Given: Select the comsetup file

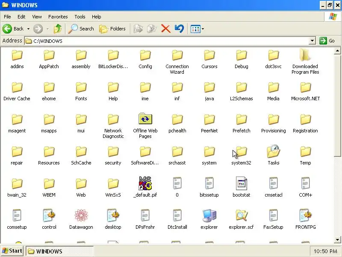Looking at the screenshot, I should coord(17,219).
